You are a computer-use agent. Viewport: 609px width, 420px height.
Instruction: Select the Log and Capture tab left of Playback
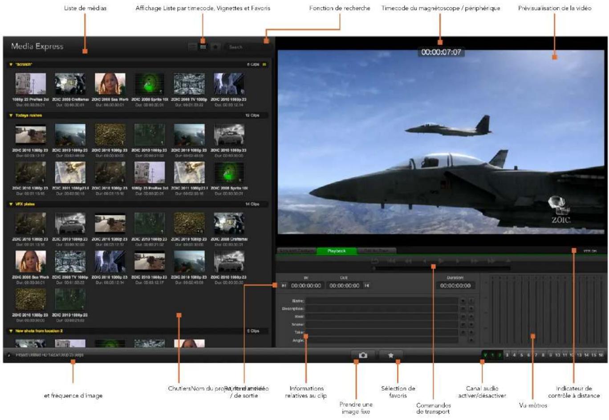(296, 251)
